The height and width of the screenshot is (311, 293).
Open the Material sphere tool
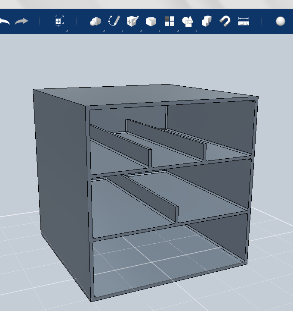click(x=281, y=21)
